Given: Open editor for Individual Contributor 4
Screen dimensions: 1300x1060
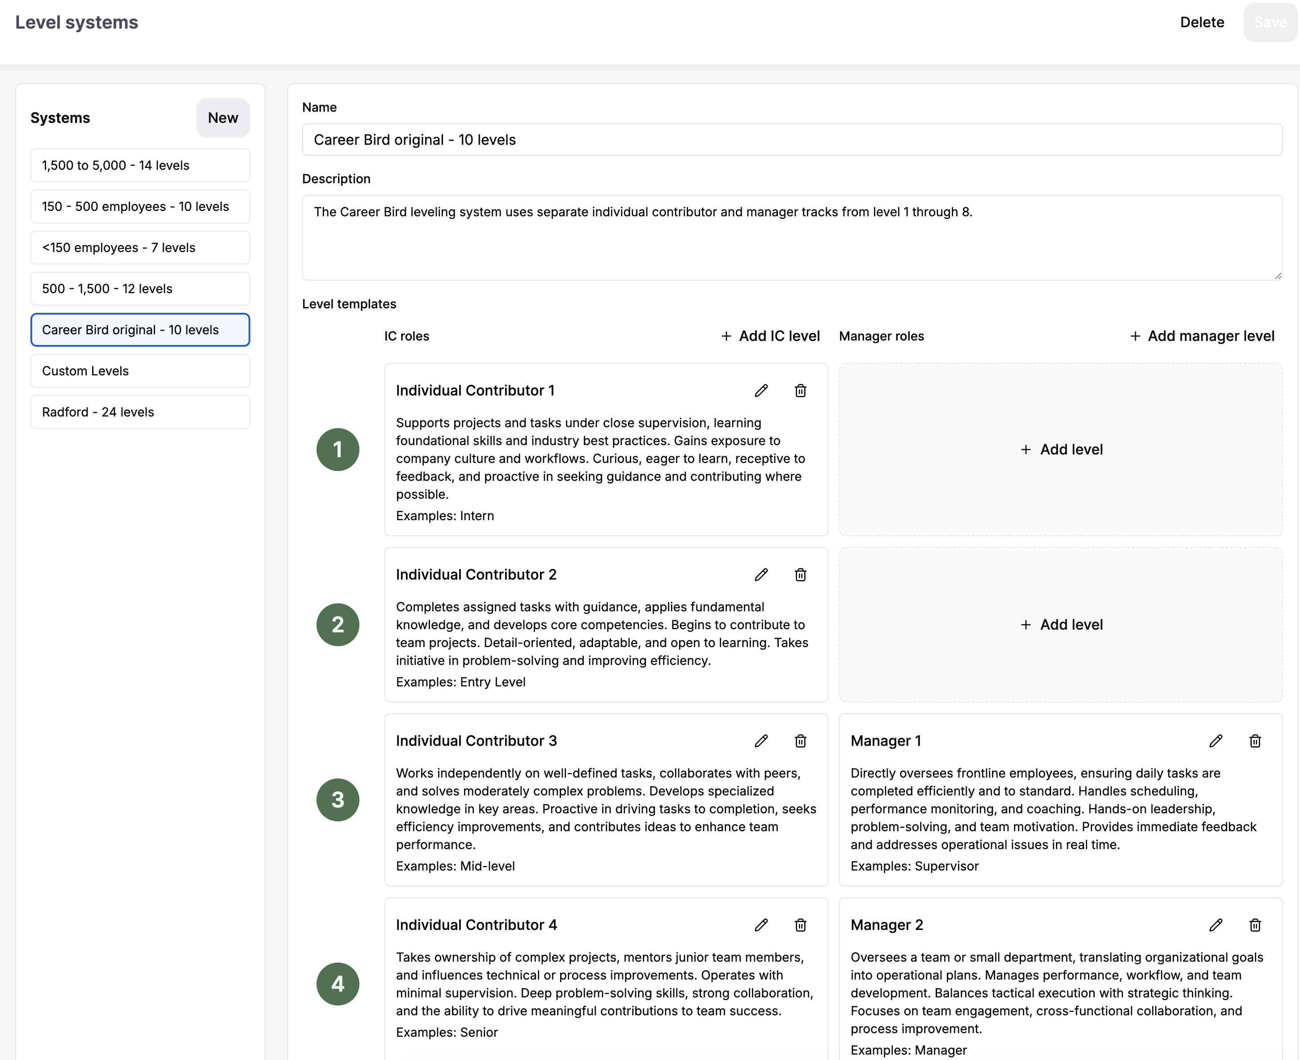Looking at the screenshot, I should click(x=761, y=925).
